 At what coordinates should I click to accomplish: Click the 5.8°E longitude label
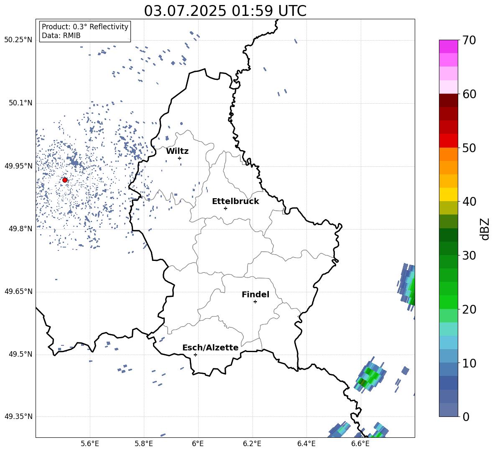(x=144, y=444)
